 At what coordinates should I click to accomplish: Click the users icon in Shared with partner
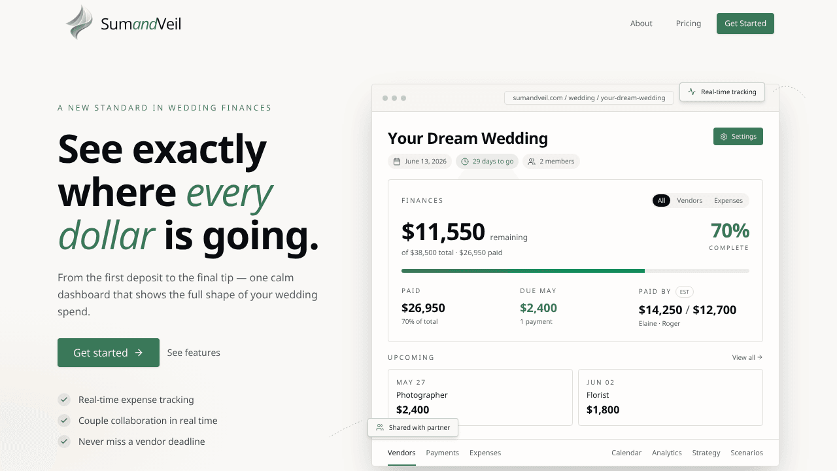click(380, 428)
